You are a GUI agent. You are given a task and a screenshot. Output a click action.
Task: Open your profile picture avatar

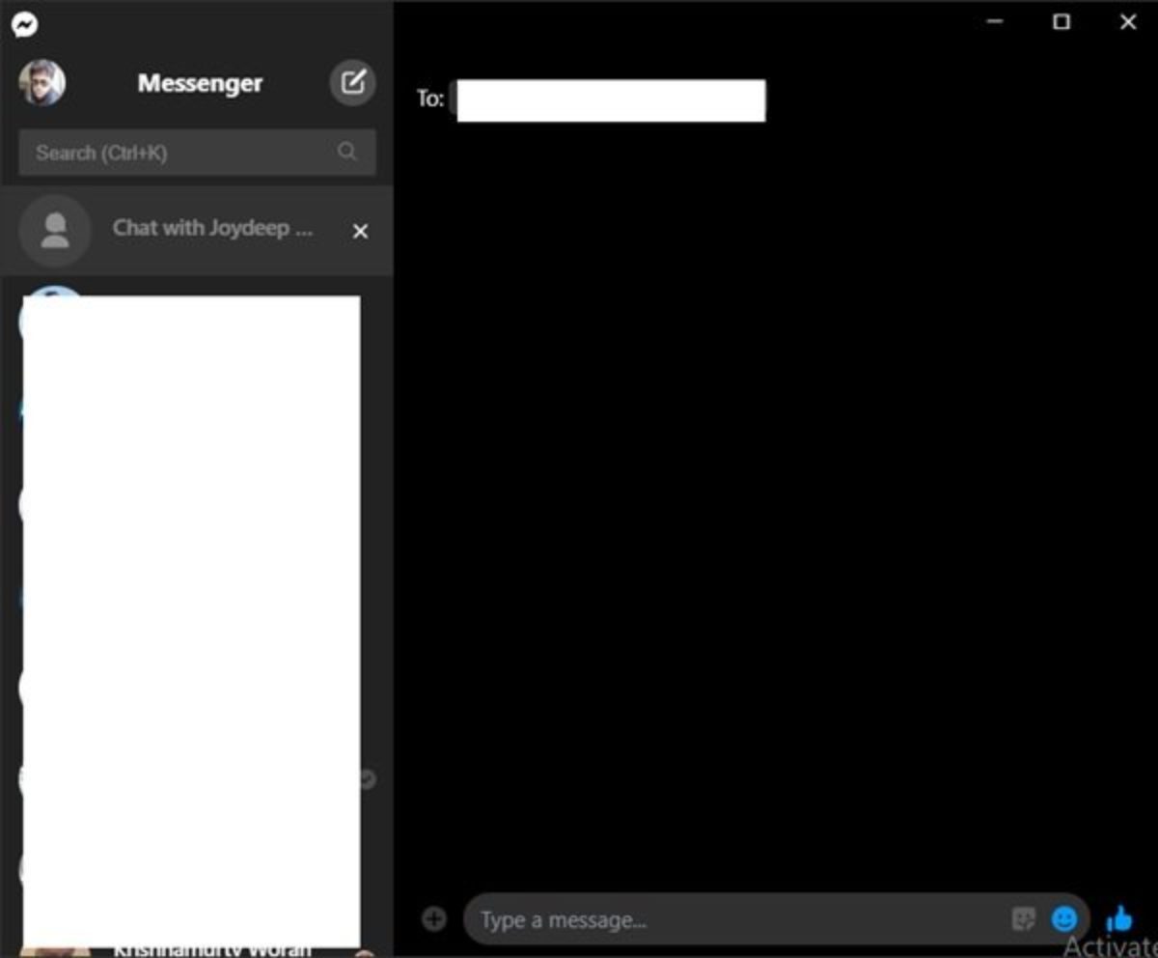pos(42,83)
